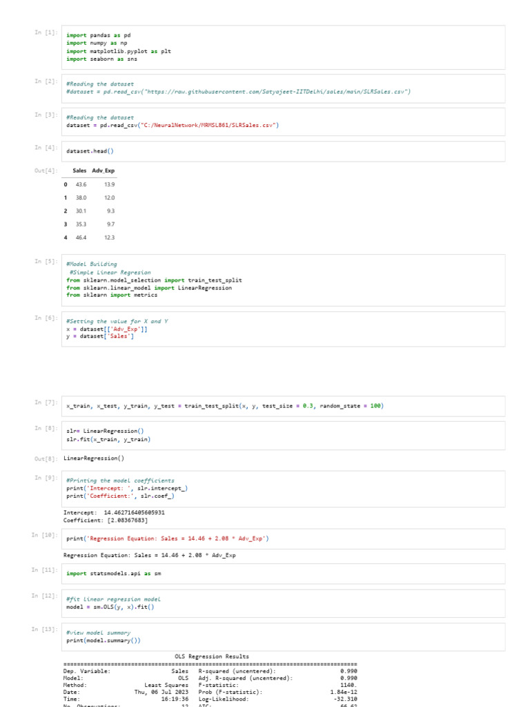The width and height of the screenshot is (530, 707).
Task: Click the LinearRegression() output text
Action: pyautogui.click(x=94, y=458)
